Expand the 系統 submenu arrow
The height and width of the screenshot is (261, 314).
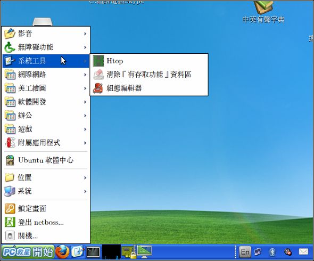tap(85, 191)
